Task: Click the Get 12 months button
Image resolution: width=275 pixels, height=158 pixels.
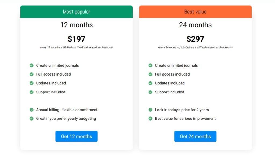Action: click(77, 136)
